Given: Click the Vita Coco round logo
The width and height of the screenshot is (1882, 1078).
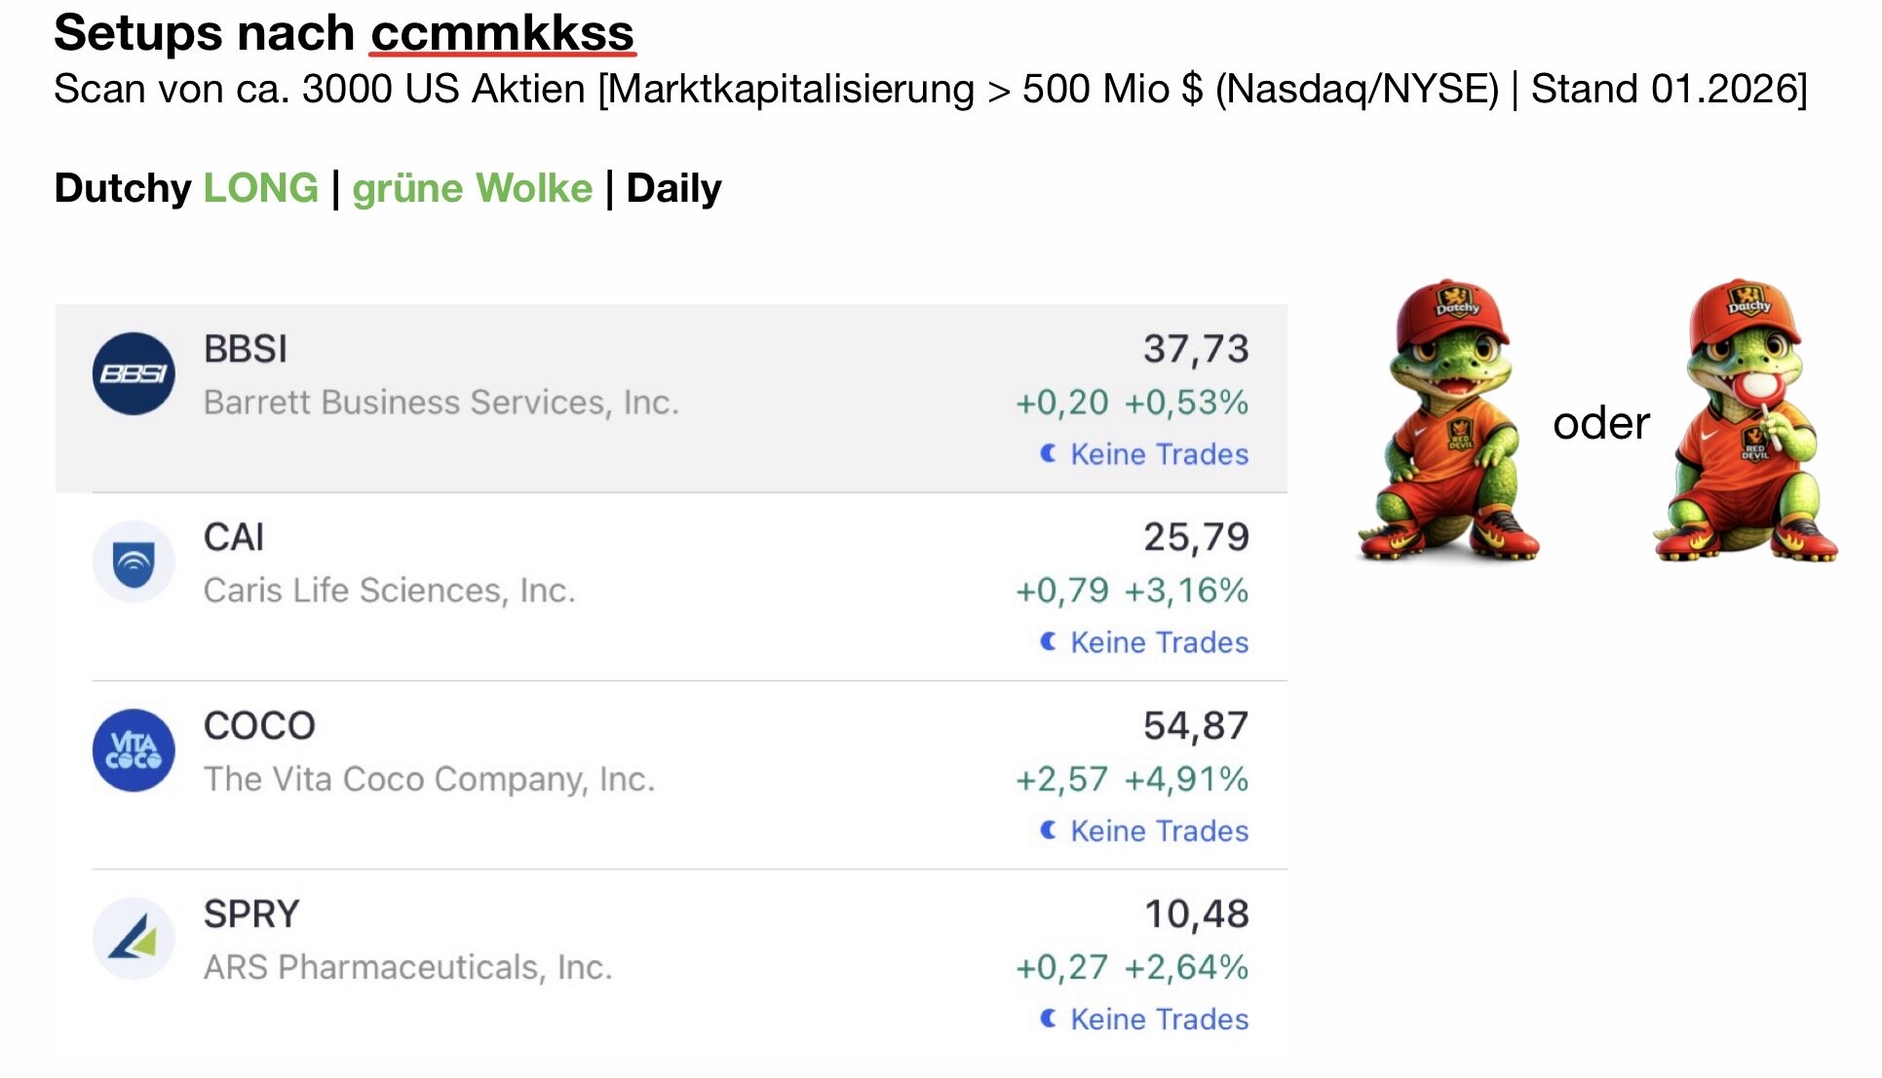Looking at the screenshot, I should point(134,751).
